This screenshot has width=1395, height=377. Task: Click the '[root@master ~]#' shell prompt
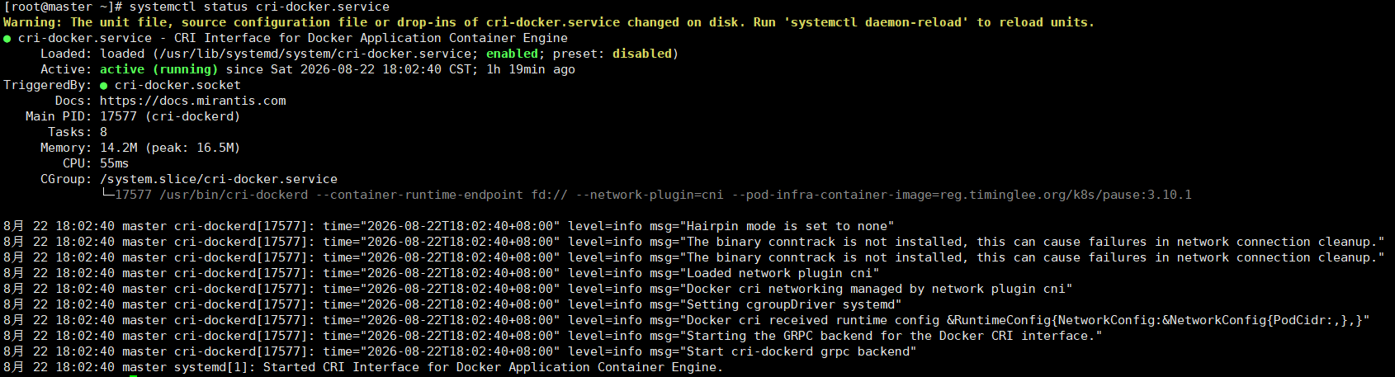point(63,7)
